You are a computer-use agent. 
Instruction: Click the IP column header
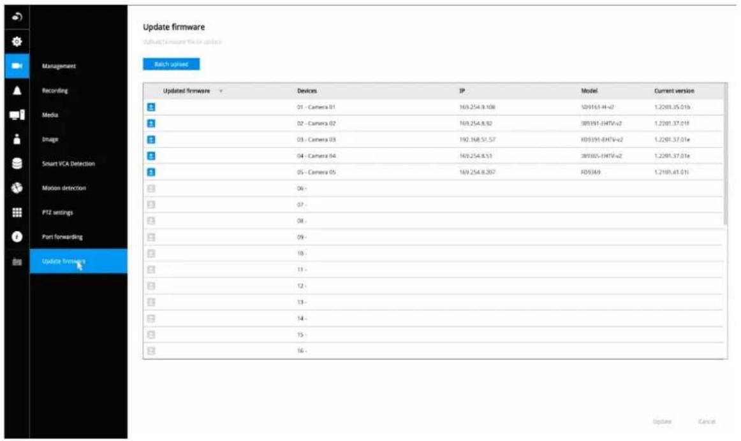(462, 90)
